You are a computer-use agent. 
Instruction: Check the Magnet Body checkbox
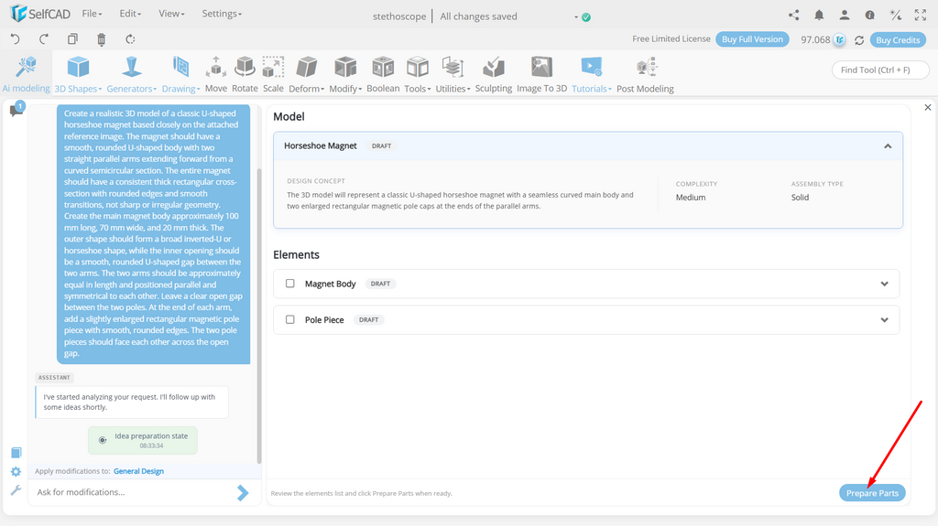[290, 284]
